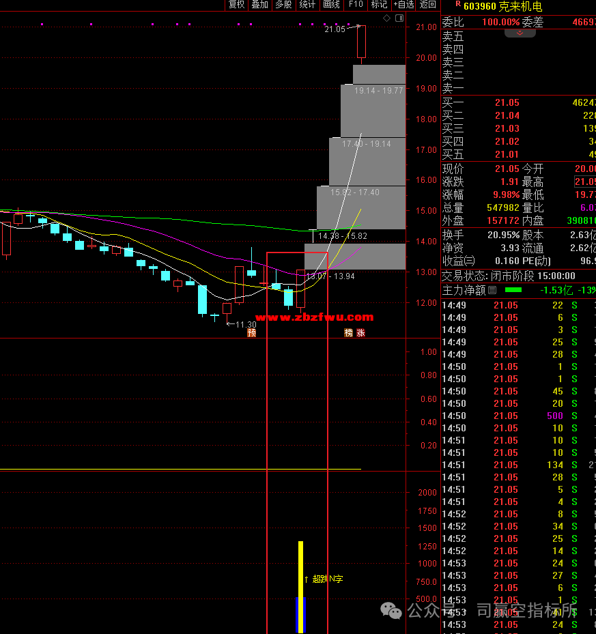
Task: Click the 交易状态 闭市阶段 status line
Action: pyautogui.click(x=509, y=276)
